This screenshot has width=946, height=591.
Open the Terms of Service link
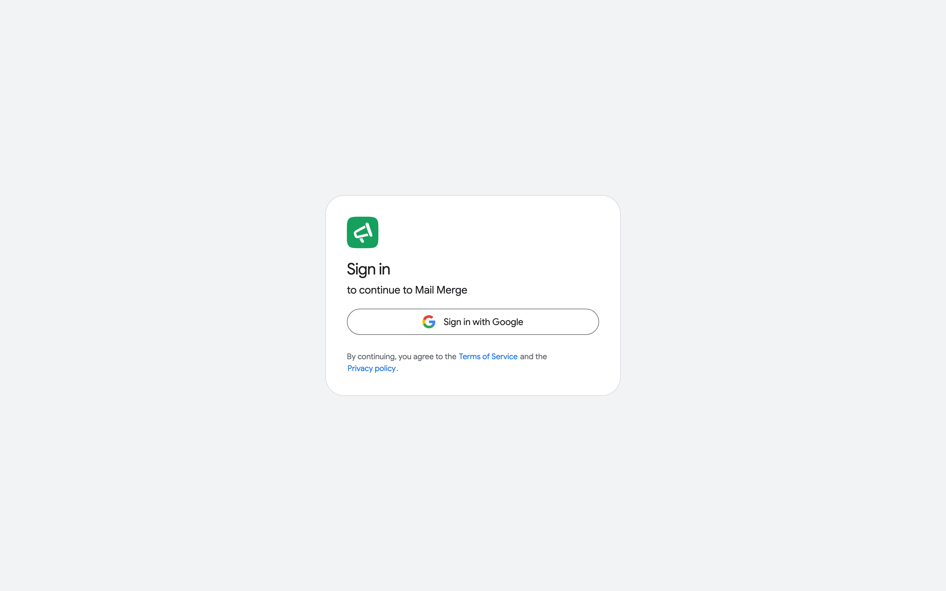[488, 357]
